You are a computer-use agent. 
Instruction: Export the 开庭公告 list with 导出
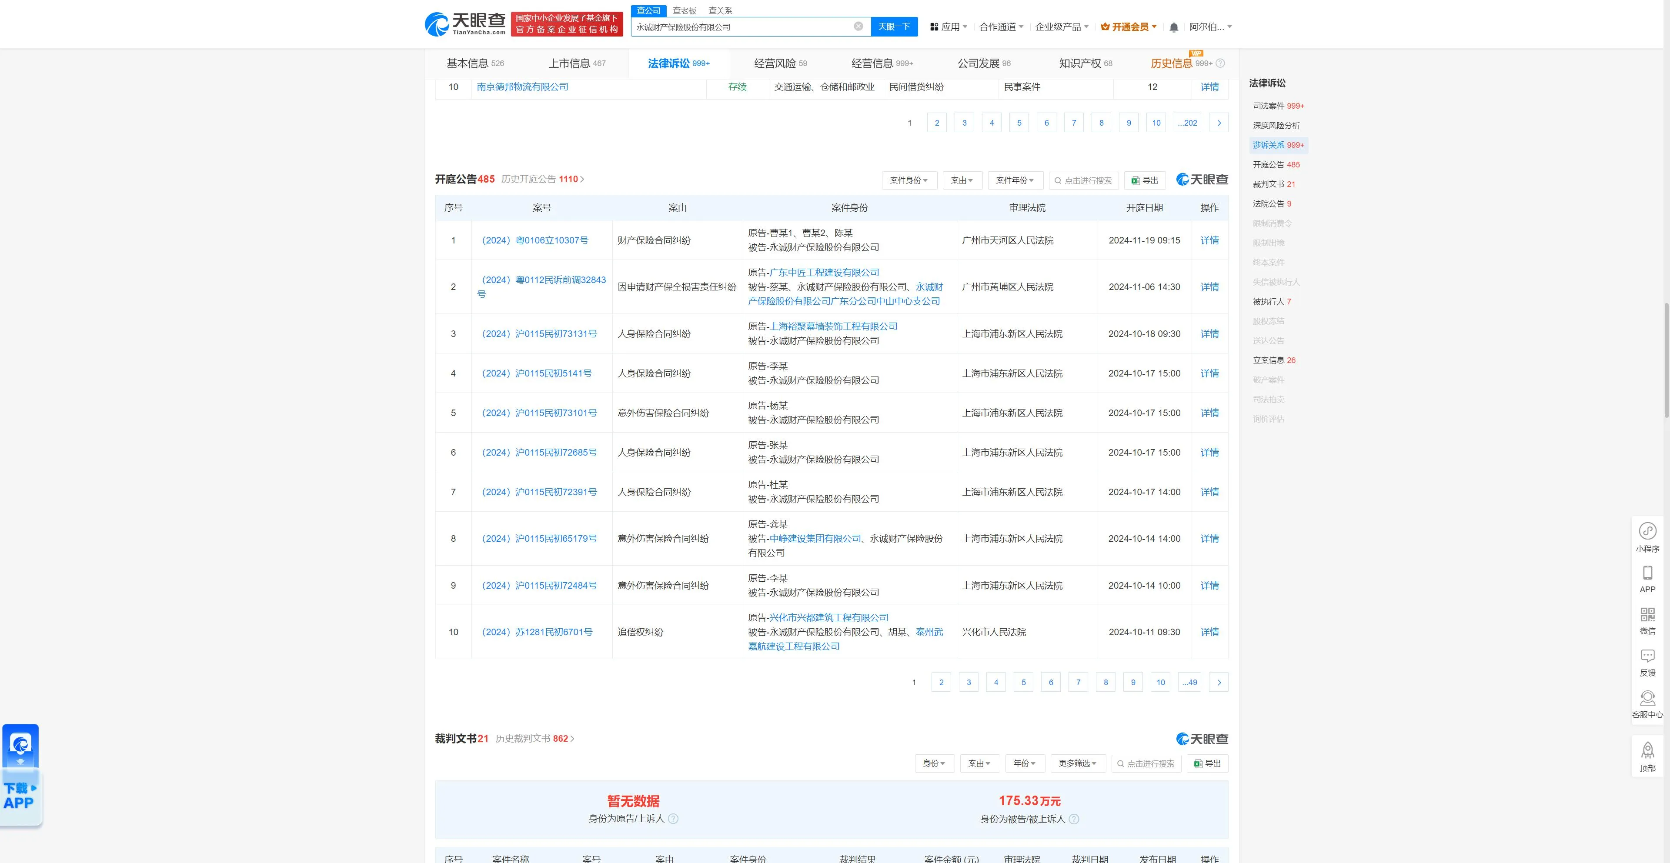click(1145, 181)
